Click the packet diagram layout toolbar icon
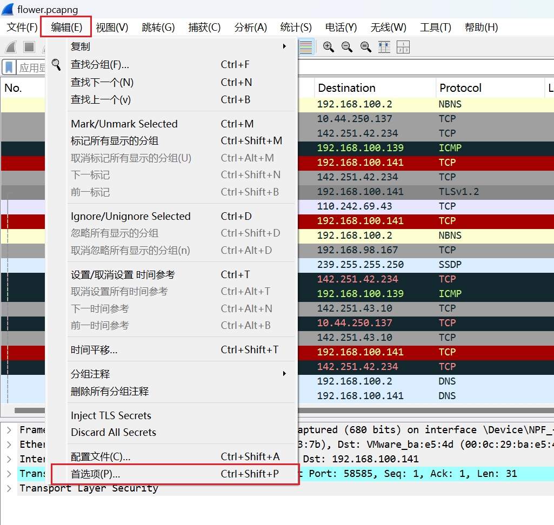Image resolution: width=554 pixels, height=525 pixels. (x=403, y=47)
